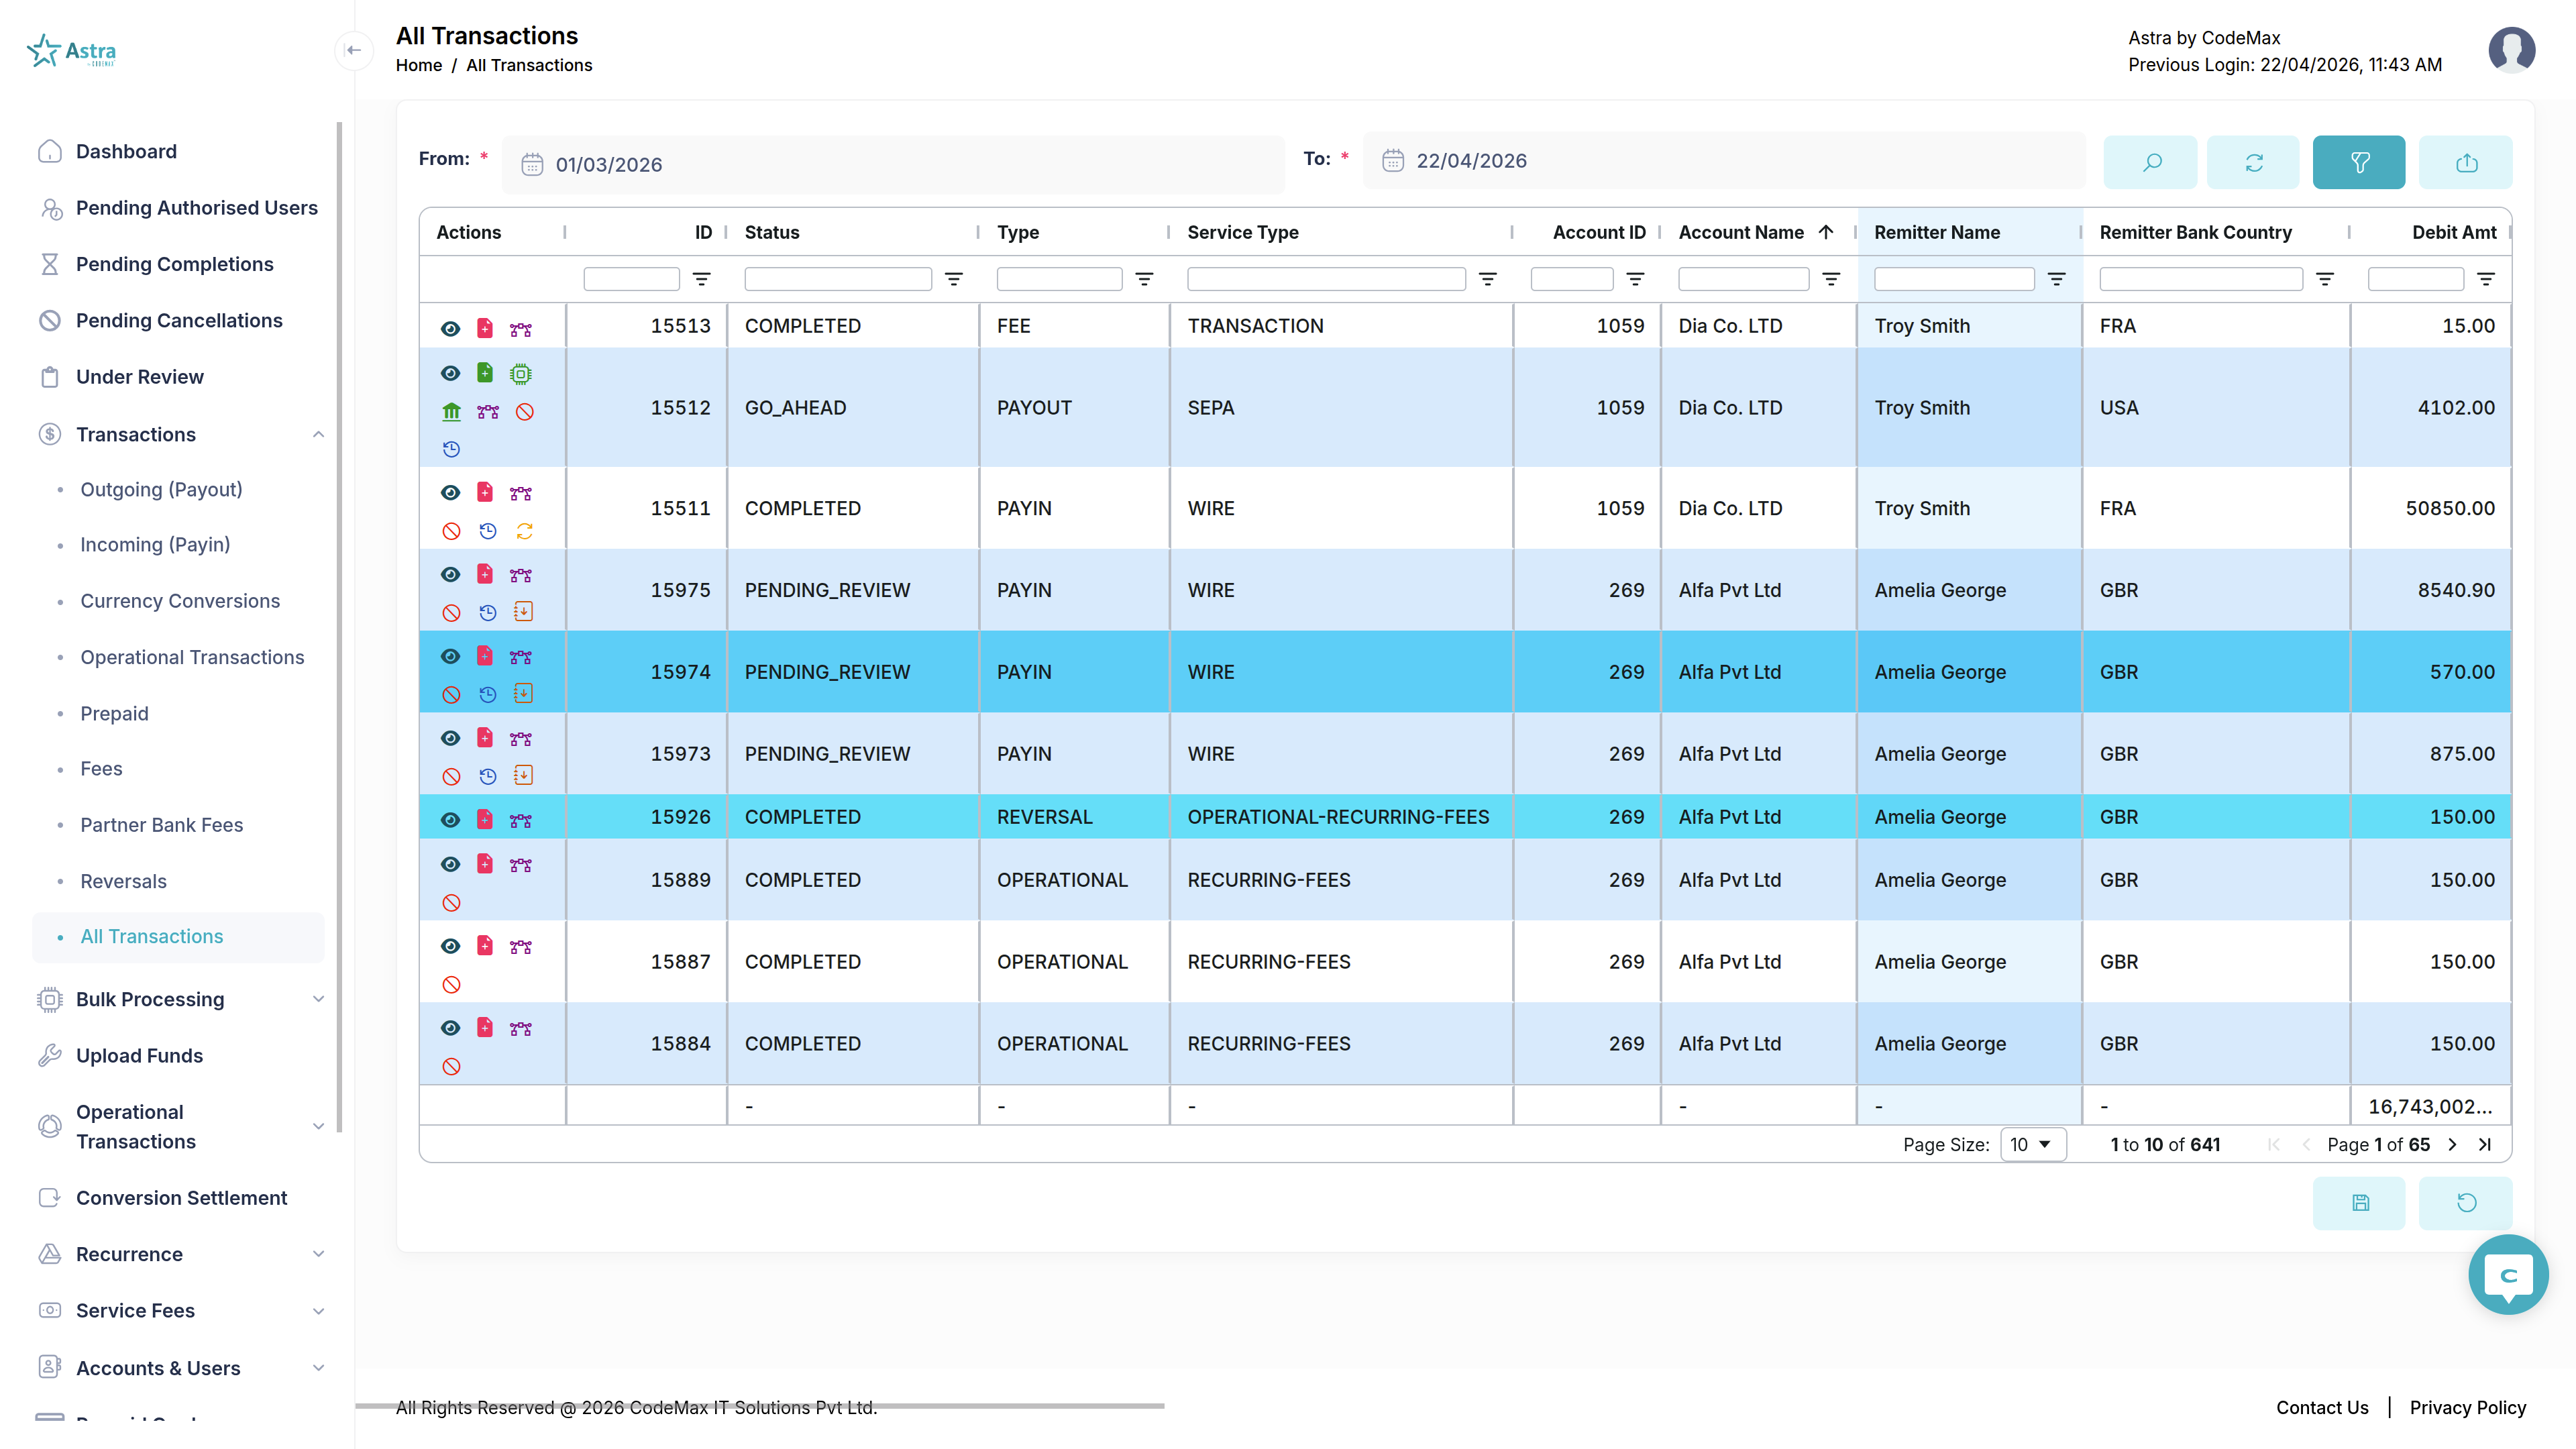Click the search magnifier button
The height and width of the screenshot is (1449, 2576).
(x=2150, y=162)
